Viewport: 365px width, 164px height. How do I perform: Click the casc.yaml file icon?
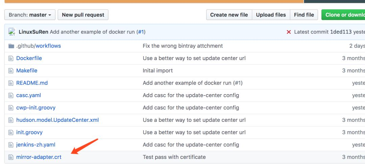tap(11, 95)
